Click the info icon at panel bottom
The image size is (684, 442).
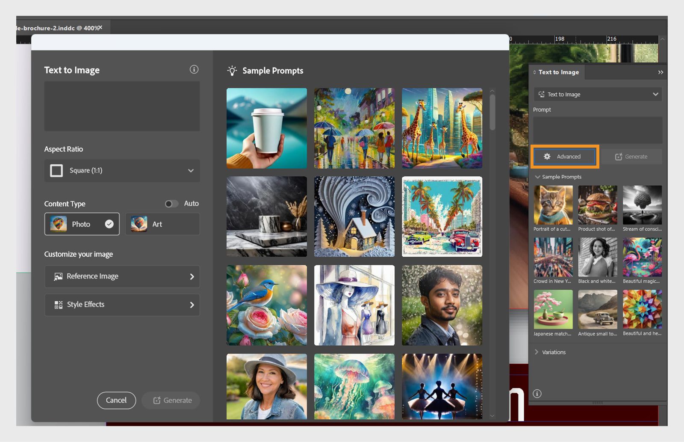pyautogui.click(x=537, y=393)
